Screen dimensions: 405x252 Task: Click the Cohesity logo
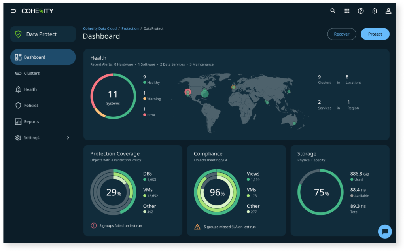[38, 11]
